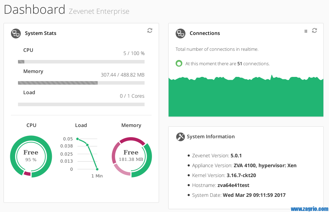This screenshot has height=212, width=329.
Task: Select the Zevenet Enterprise label
Action: pyautogui.click(x=100, y=11)
